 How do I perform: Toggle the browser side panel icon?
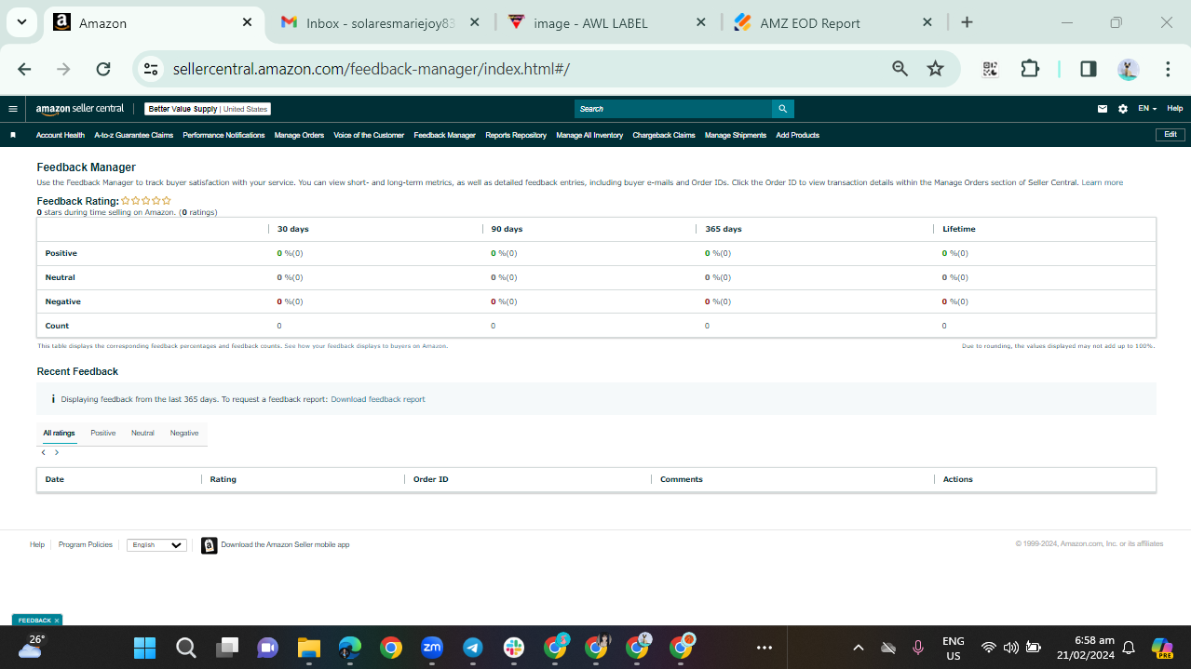click(x=1088, y=69)
